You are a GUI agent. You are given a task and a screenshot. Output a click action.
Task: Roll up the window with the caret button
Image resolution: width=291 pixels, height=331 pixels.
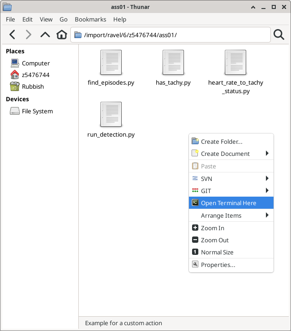tap(253, 7)
